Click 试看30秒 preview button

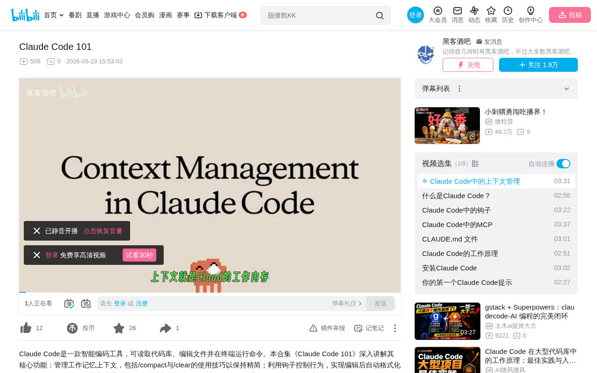click(139, 255)
